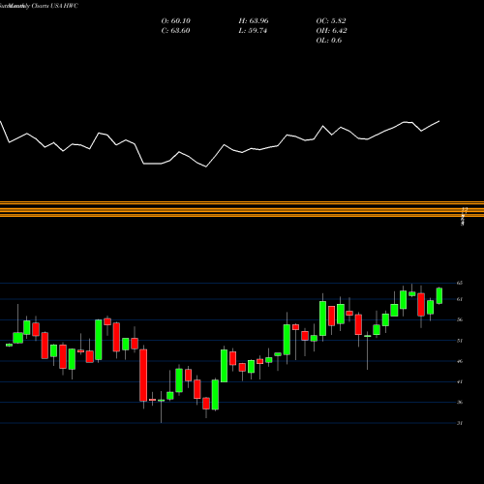Click the latest green candlestick near 63

tap(439, 295)
